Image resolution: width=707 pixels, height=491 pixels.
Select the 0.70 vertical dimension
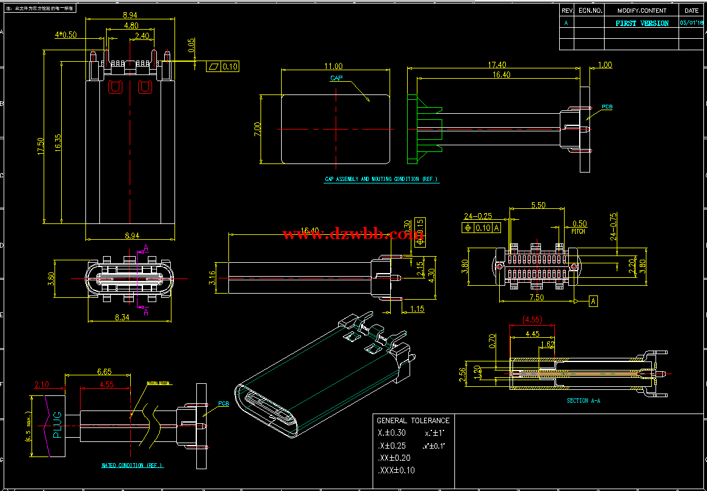[x=491, y=340]
